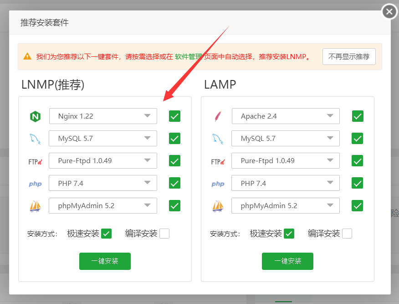Click 一键安装 button under LAMP
The height and width of the screenshot is (304, 399).
click(x=287, y=261)
